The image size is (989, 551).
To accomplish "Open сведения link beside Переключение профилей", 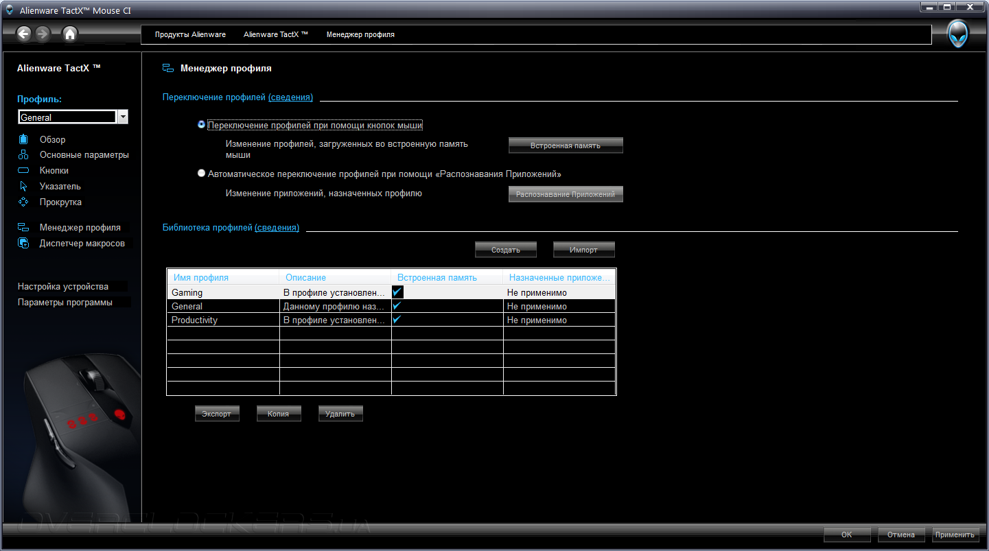I will click(x=290, y=97).
